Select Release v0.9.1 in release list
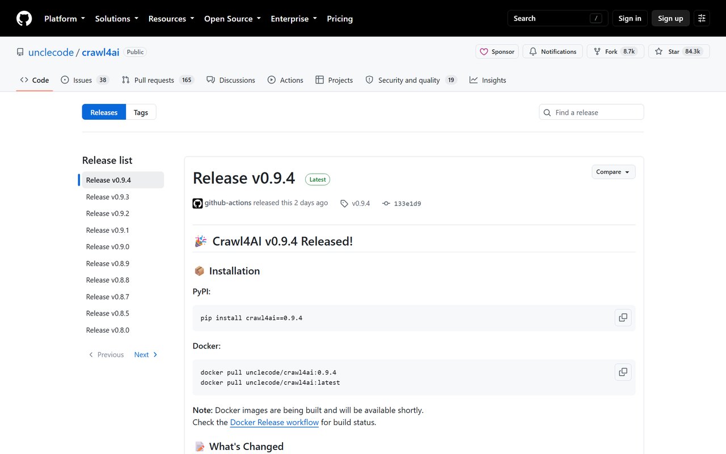The width and height of the screenshot is (726, 454). [123, 230]
